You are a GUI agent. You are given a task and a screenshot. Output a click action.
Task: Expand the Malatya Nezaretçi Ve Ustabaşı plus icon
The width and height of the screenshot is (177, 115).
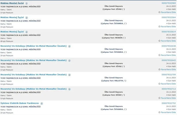69,75
